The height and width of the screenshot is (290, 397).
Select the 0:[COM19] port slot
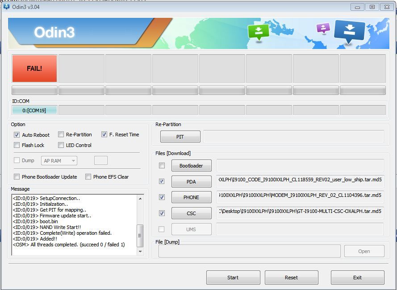coord(34,110)
